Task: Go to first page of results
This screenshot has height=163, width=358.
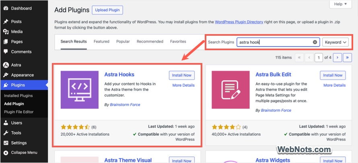Action: (x=299, y=58)
